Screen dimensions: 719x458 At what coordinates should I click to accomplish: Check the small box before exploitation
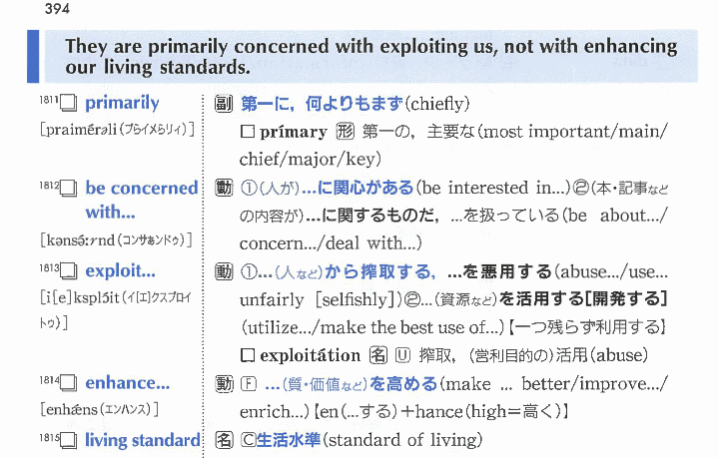[x=248, y=355]
